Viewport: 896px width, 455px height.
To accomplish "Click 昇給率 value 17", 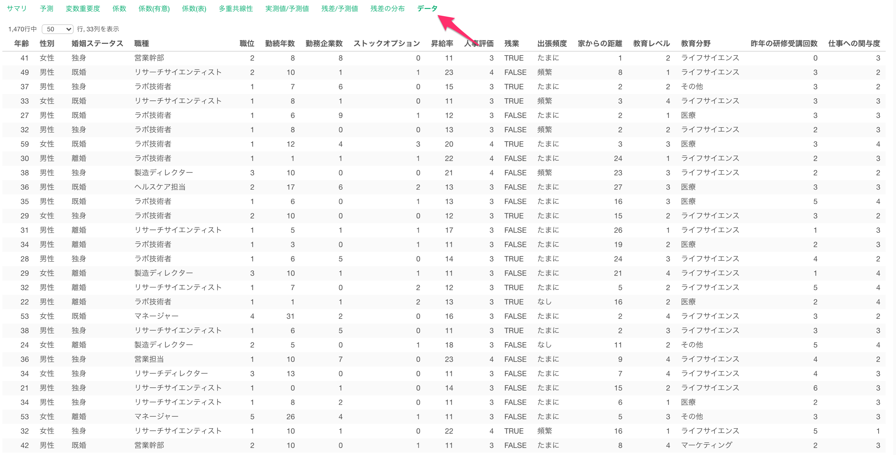I will [x=449, y=230].
